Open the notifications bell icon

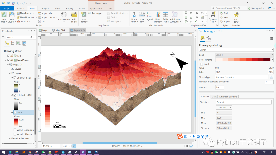(x=269, y=8)
